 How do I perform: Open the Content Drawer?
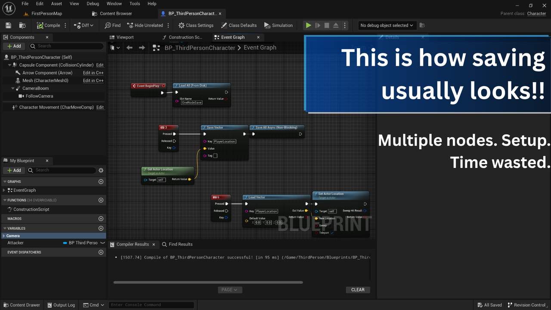pos(22,305)
